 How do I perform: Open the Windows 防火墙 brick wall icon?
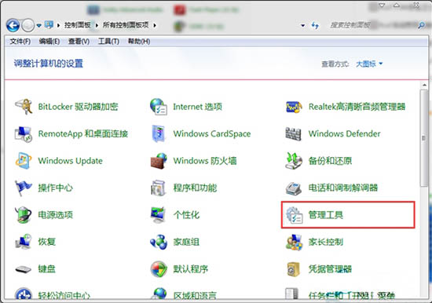point(159,161)
